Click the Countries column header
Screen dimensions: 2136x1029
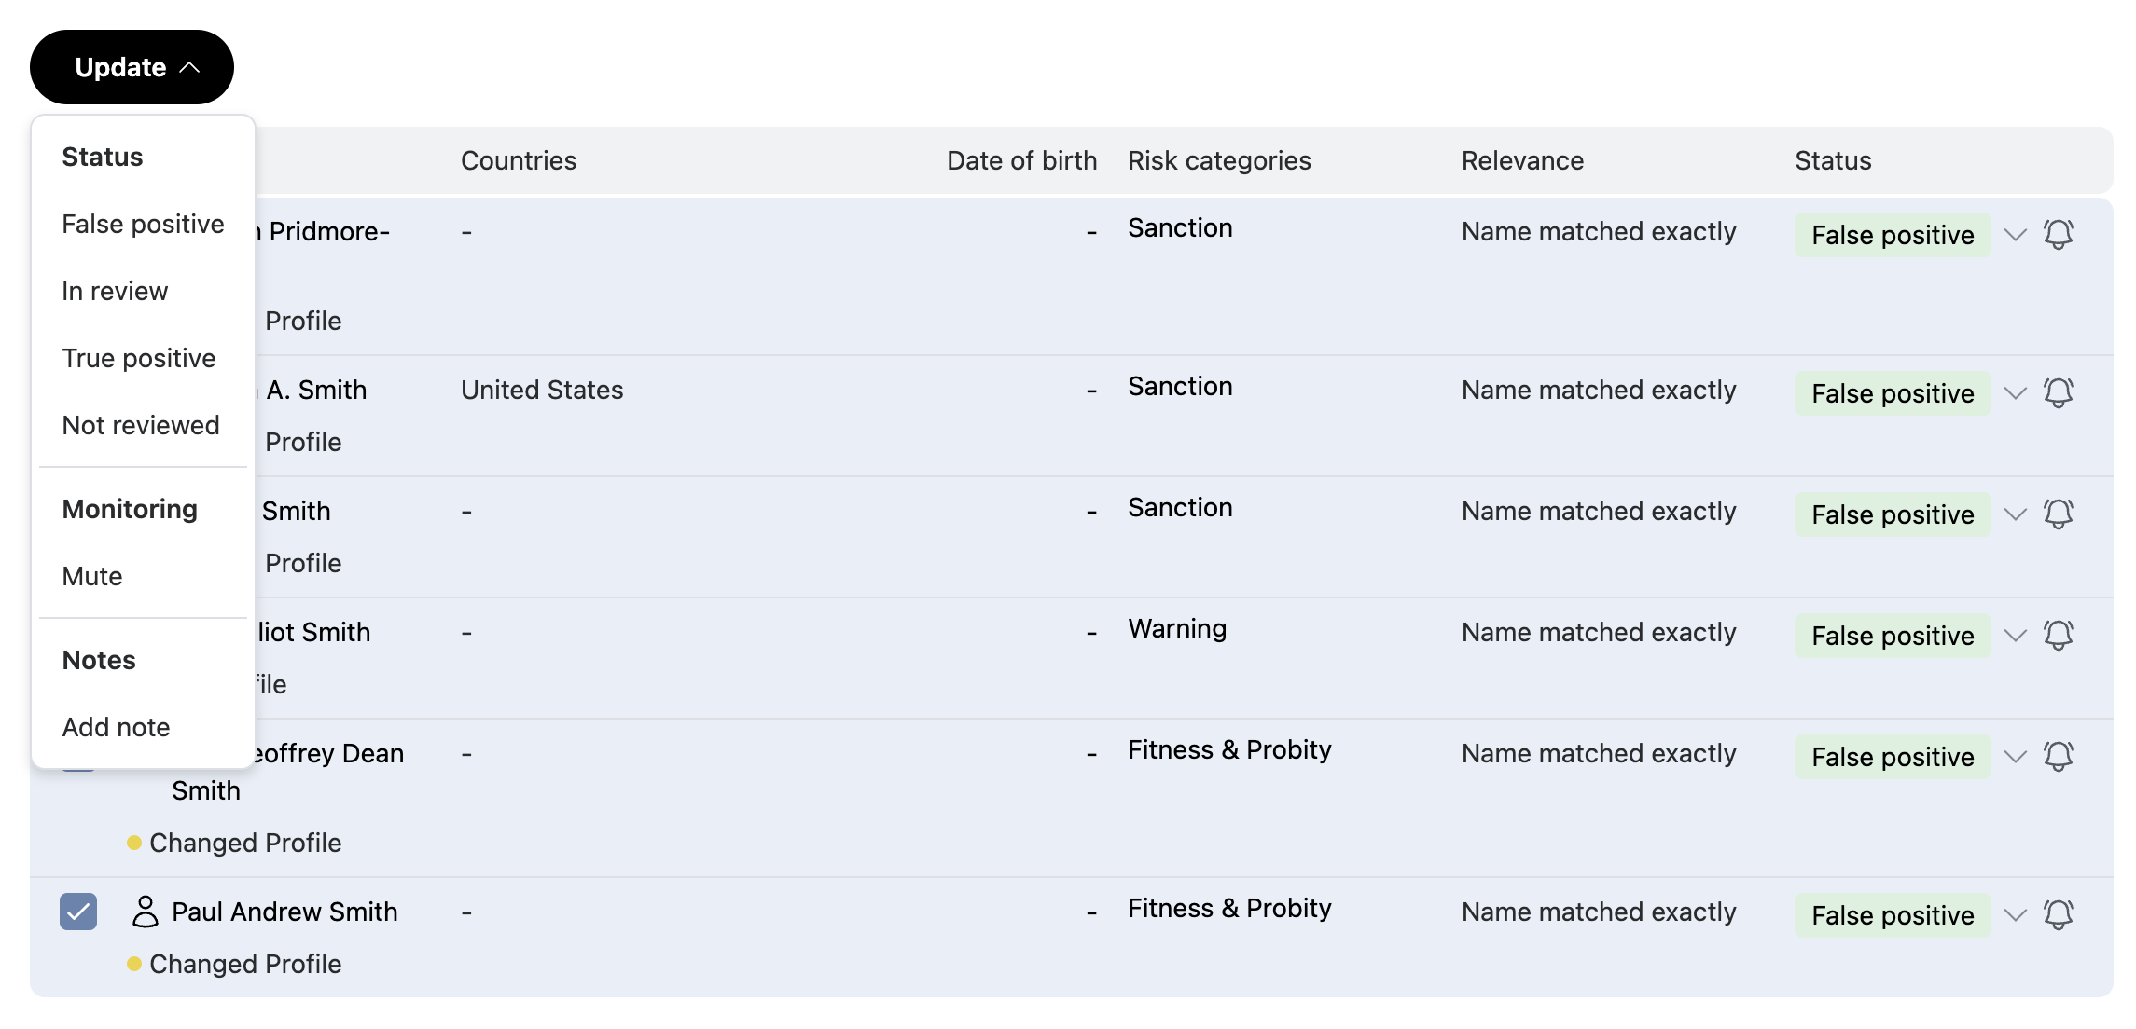coord(520,160)
